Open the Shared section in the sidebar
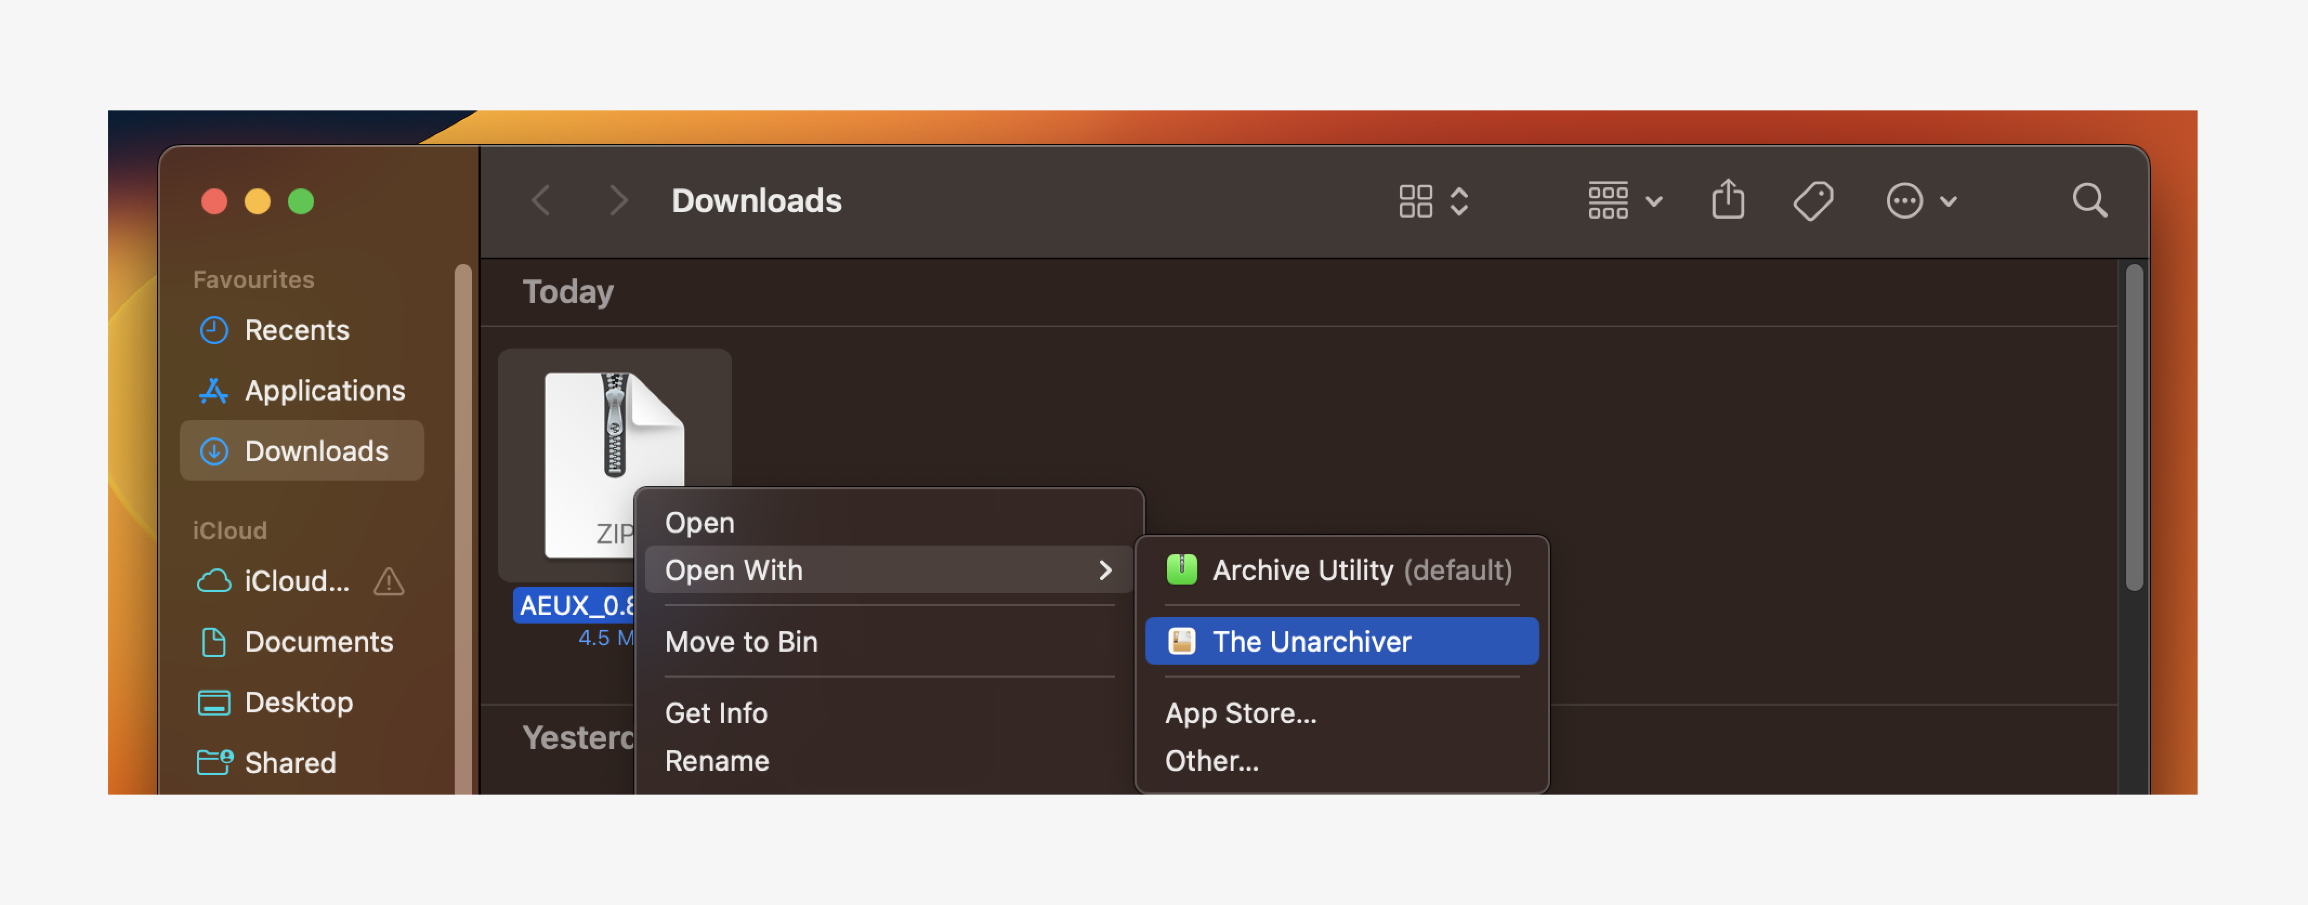This screenshot has width=2308, height=905. click(x=290, y=763)
